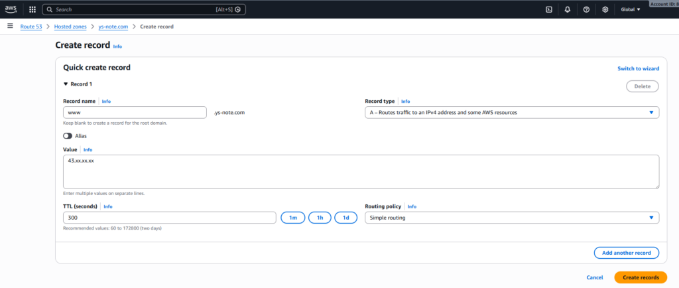This screenshot has height=288, width=679.
Task: Set TTL to 1d preset
Action: click(x=345, y=218)
